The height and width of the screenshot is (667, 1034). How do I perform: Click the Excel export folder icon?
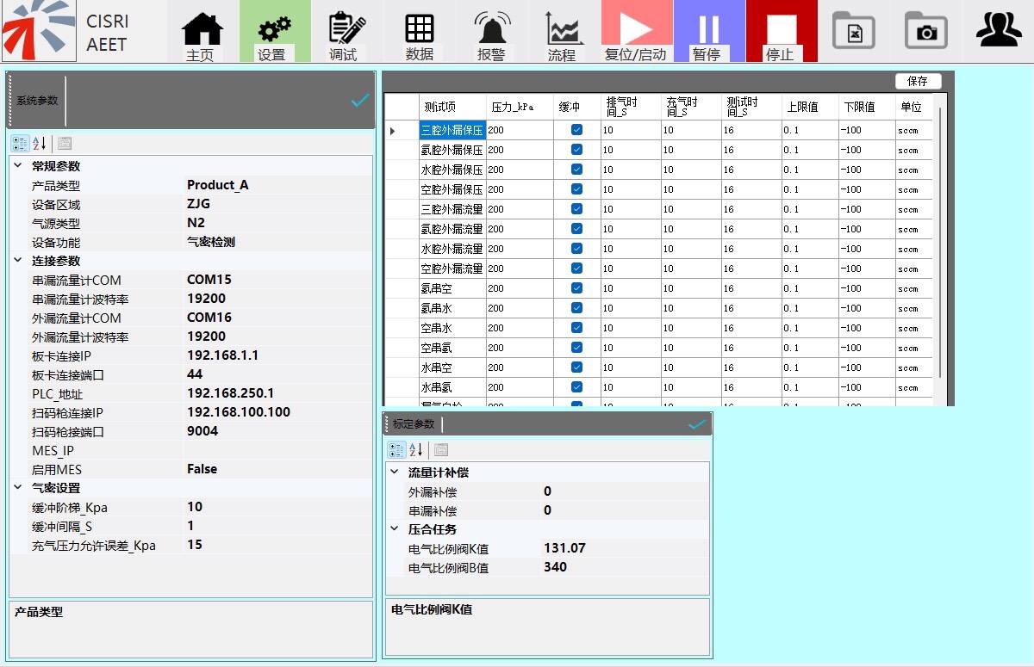coord(853,32)
